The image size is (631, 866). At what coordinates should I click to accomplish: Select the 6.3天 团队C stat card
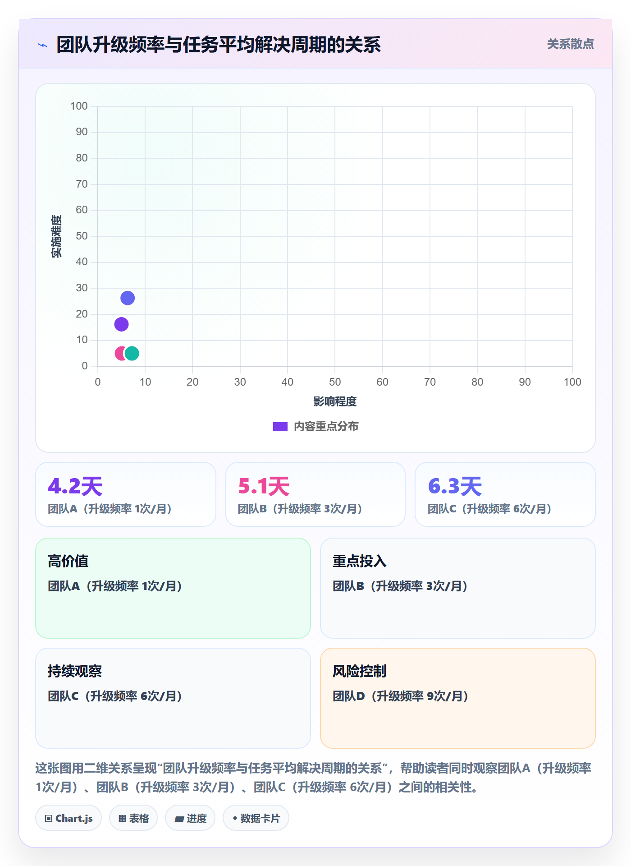coord(505,494)
